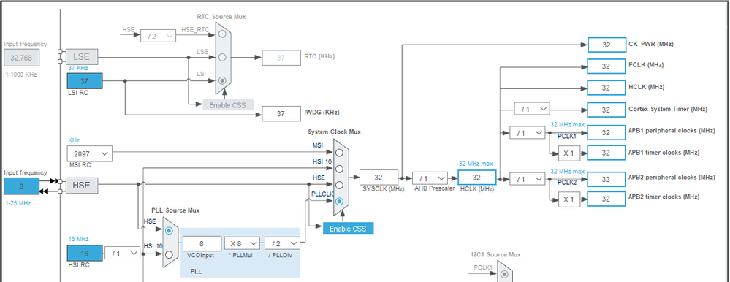730x282 pixels.
Task: Select PLLCLK in System Clock Mux
Action: pos(339,202)
